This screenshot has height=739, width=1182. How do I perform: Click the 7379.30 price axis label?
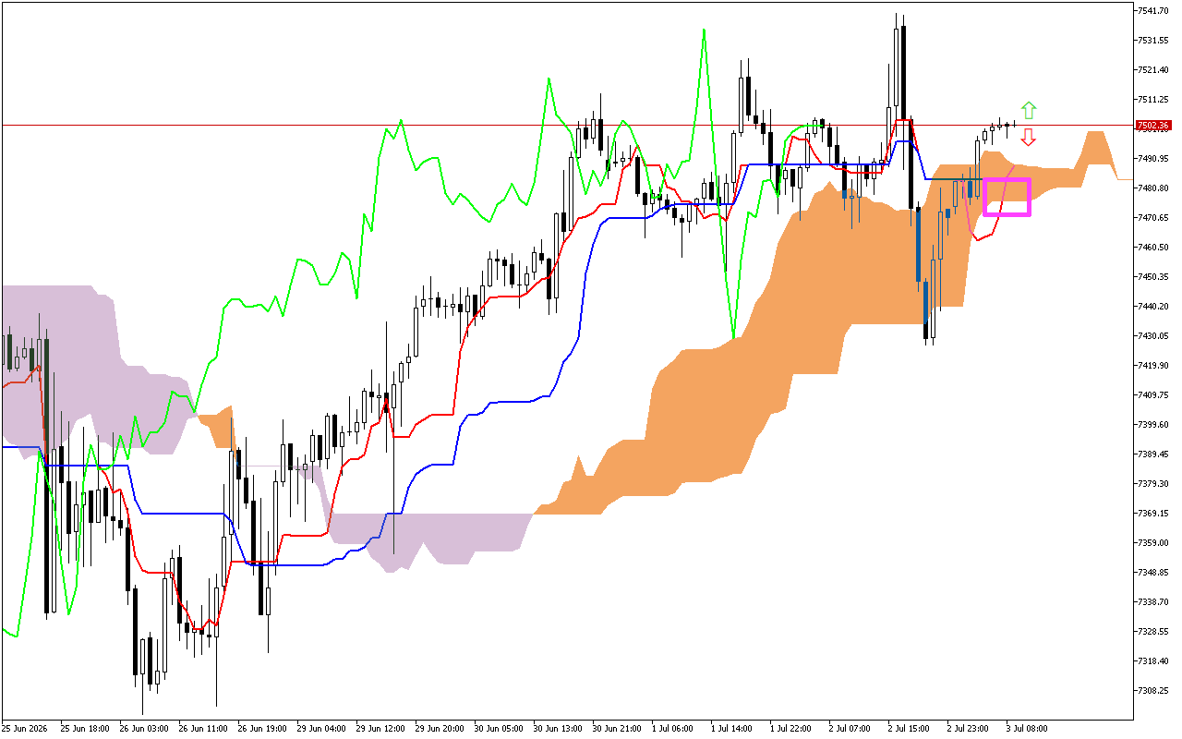point(1153,484)
